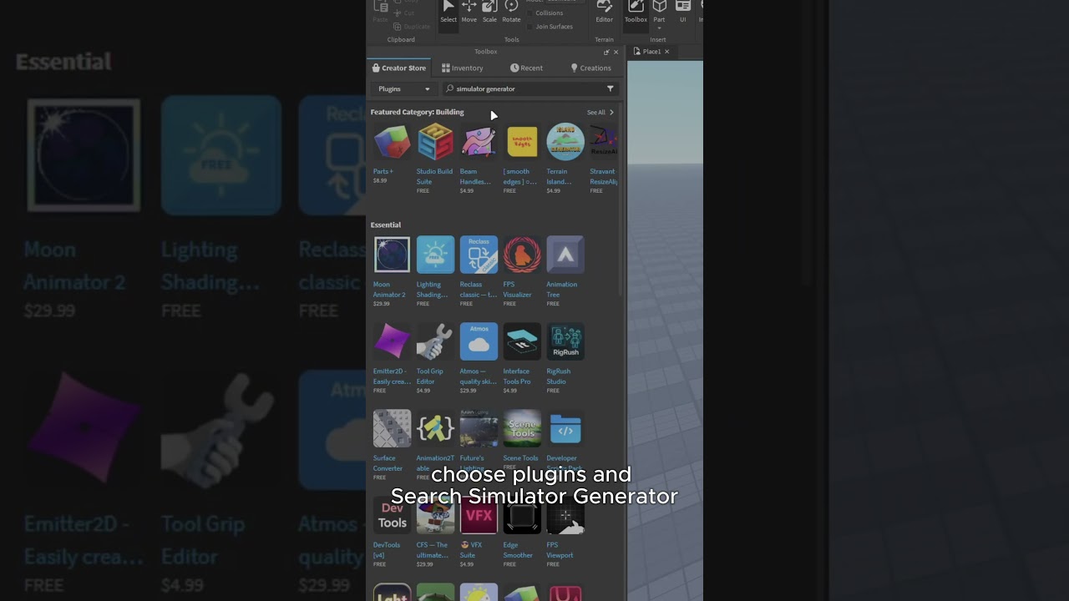Viewport: 1069px width, 601px height.
Task: Open the Moon Animator 2 plugin icon
Action: [392, 255]
